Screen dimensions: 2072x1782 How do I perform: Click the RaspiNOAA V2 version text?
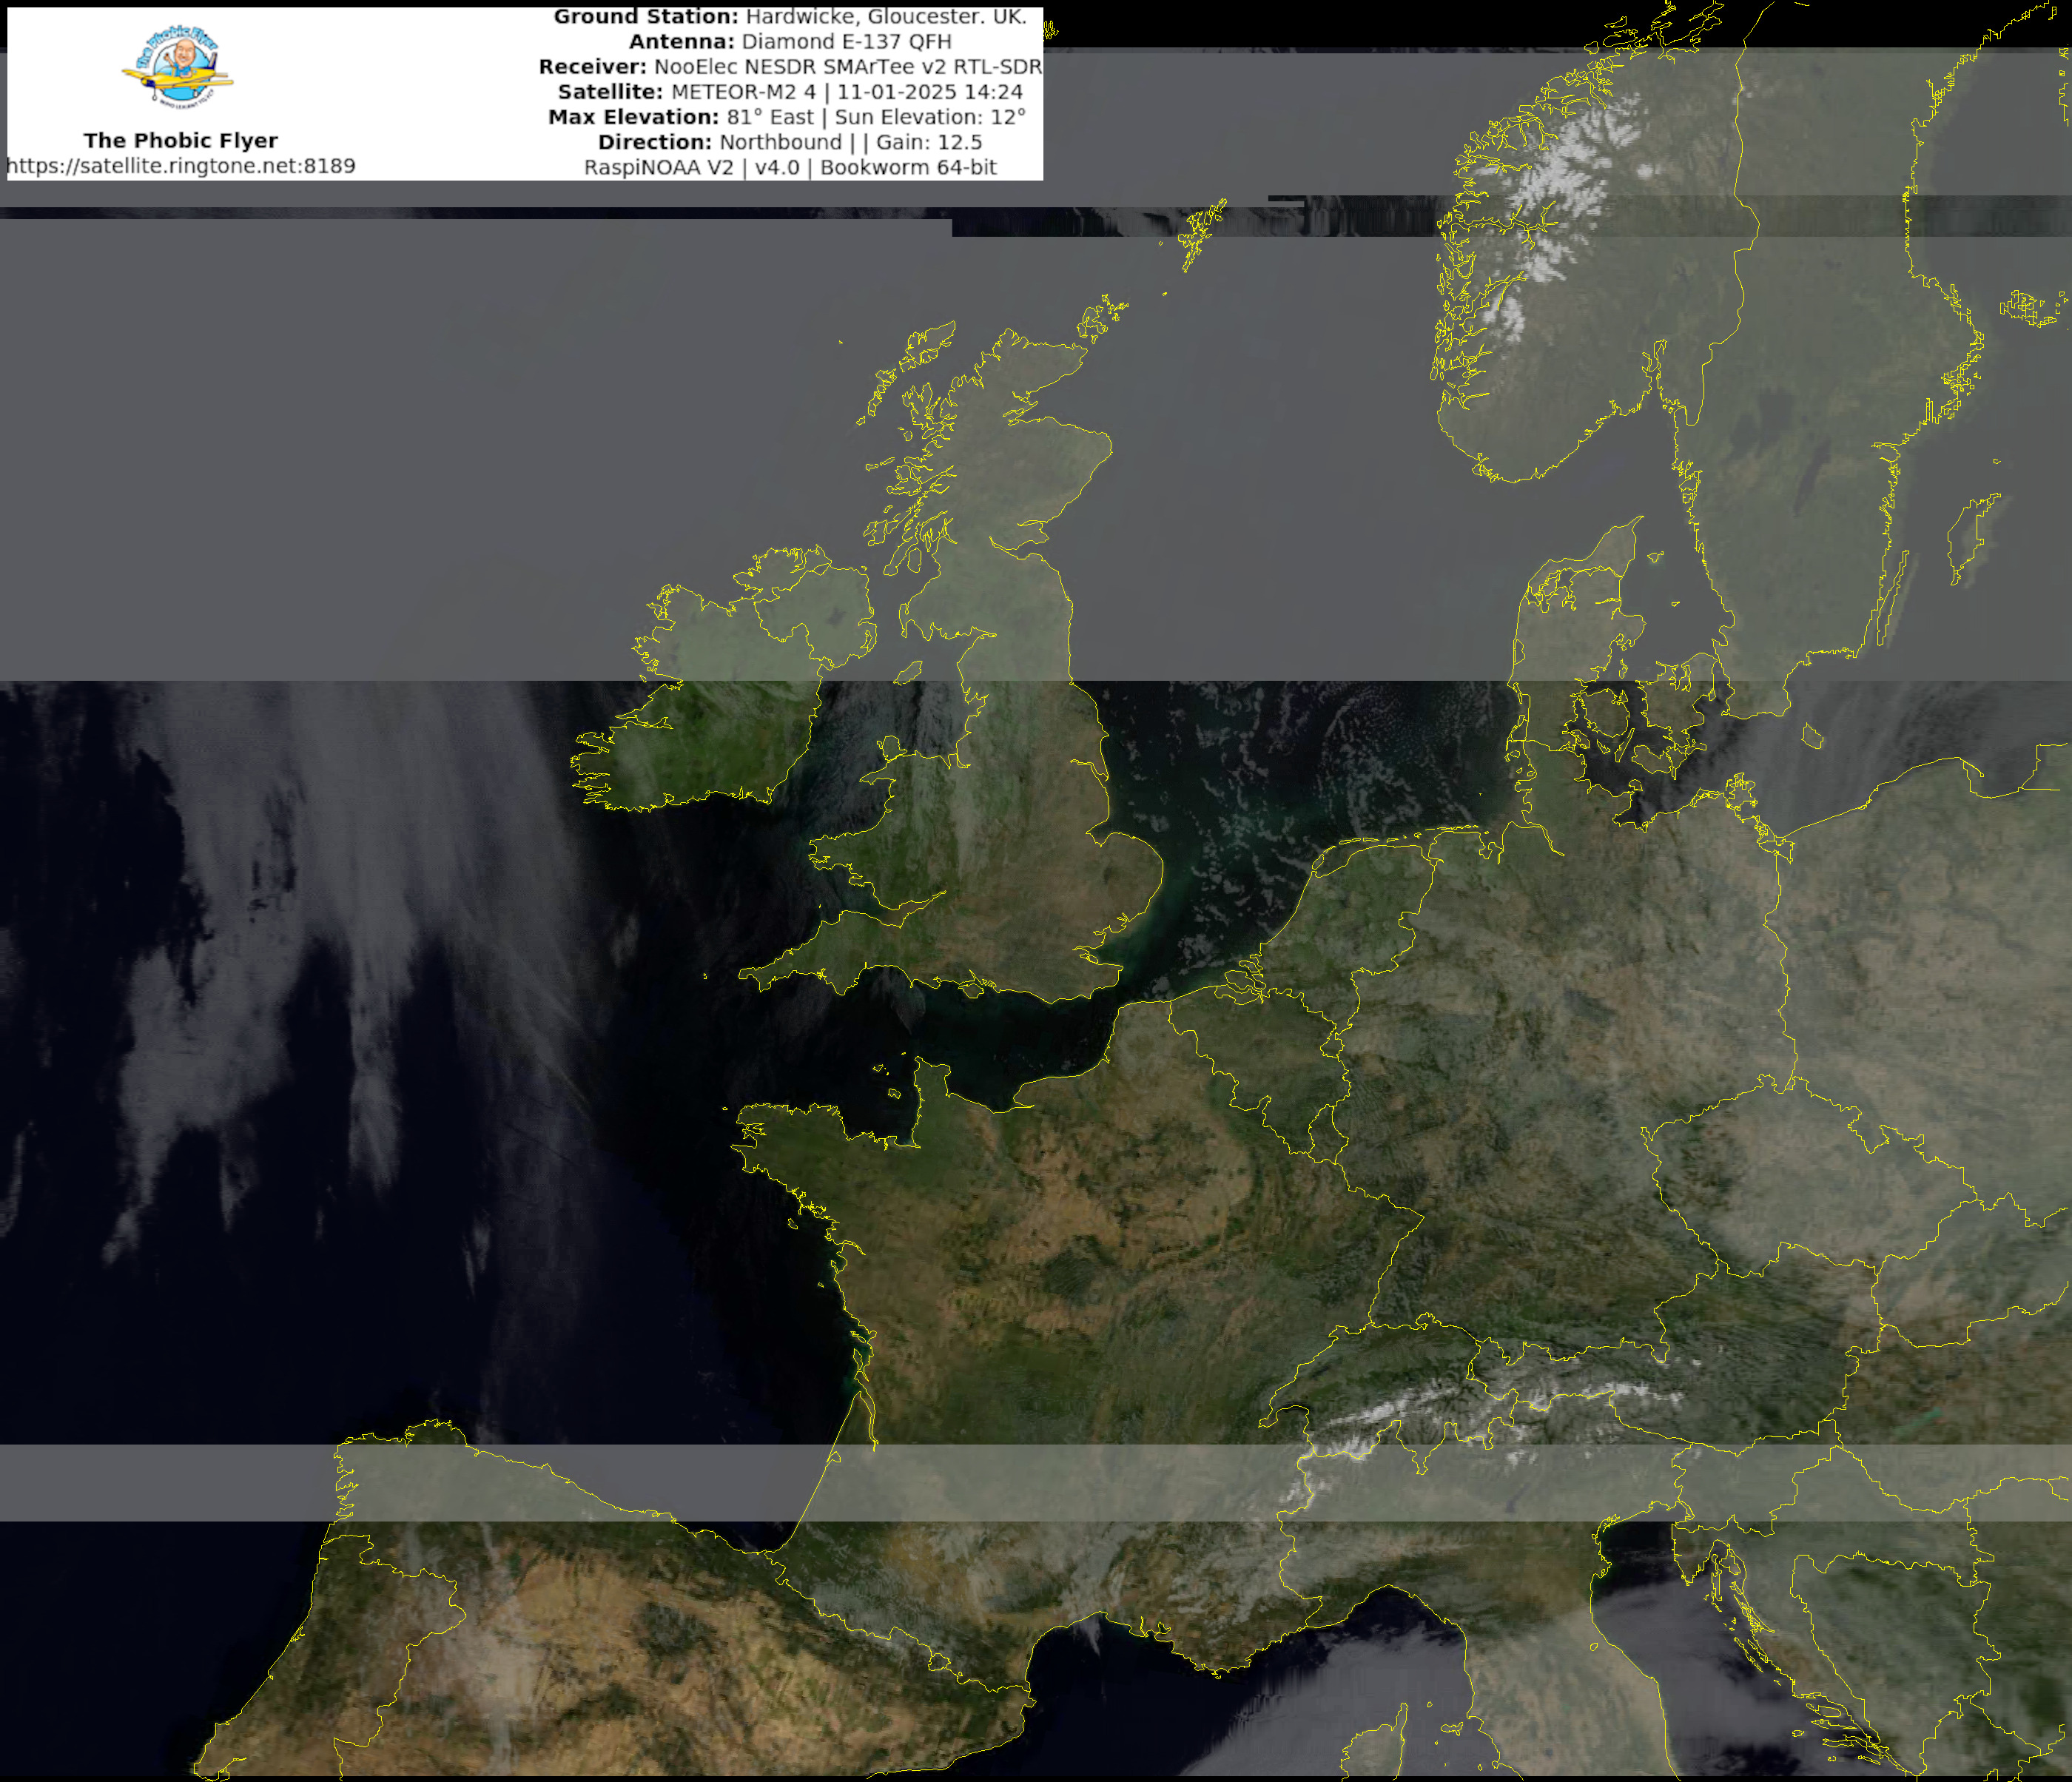(789, 167)
